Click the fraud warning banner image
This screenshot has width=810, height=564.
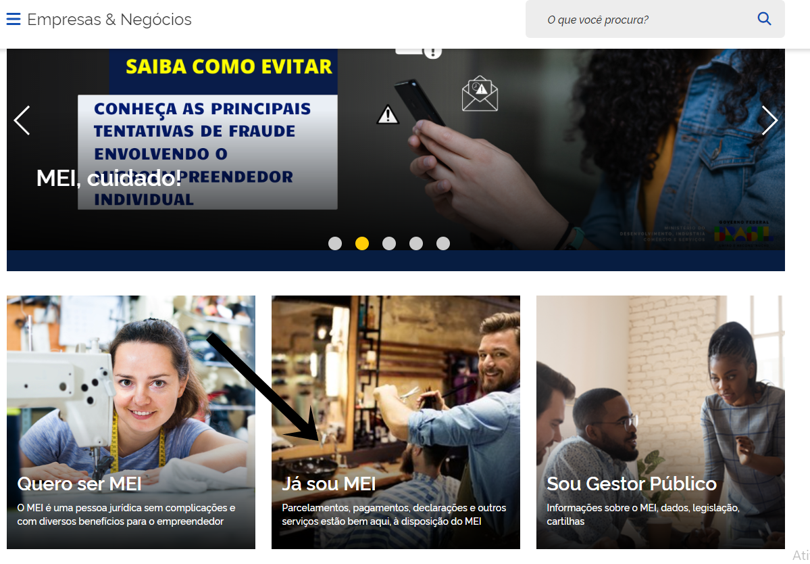pos(396,150)
